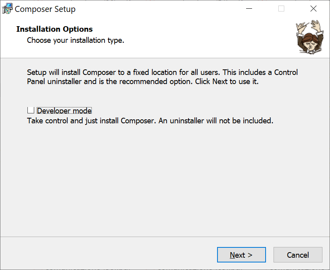Click the 'Control Panel uninstaller' phrase
This screenshot has height=270, width=330.
pos(163,77)
